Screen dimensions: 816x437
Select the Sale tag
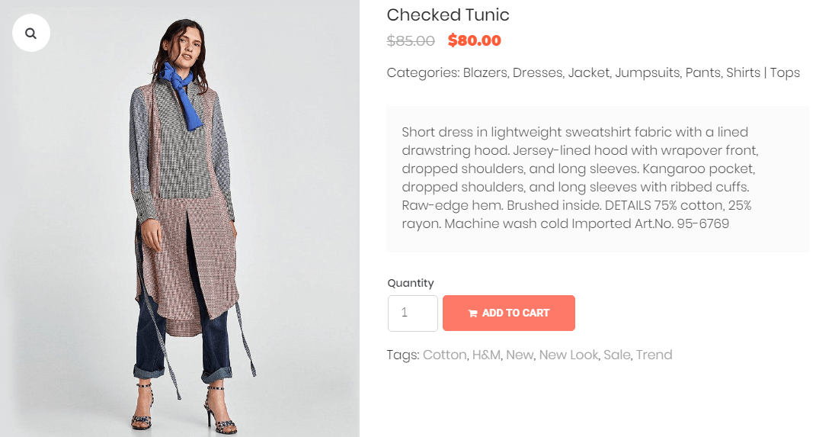(x=616, y=355)
